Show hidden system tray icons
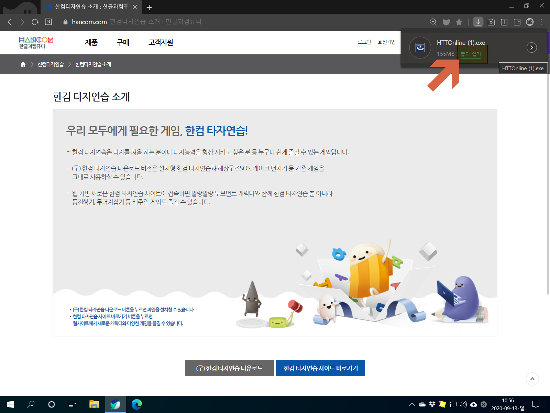The image size is (550, 413). (411, 404)
